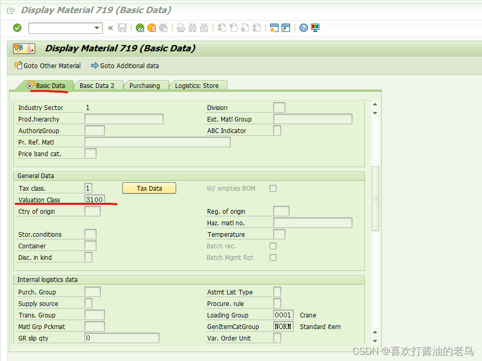
Task: Click the Astmt List Type field
Action: point(277,292)
